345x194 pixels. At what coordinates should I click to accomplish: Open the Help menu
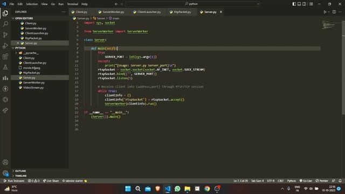pyautogui.click(x=85, y=4)
